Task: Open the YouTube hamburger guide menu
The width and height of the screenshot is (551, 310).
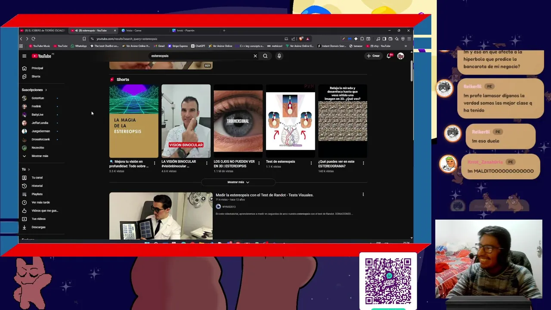Action: click(x=24, y=56)
